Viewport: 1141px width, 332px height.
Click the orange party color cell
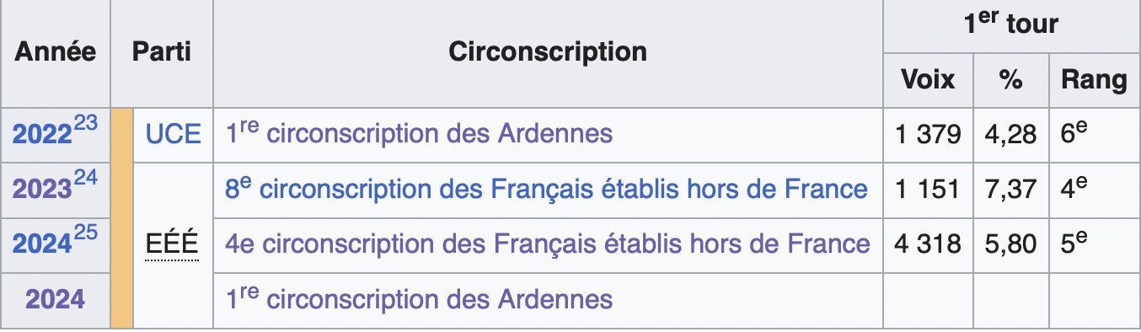121,217
